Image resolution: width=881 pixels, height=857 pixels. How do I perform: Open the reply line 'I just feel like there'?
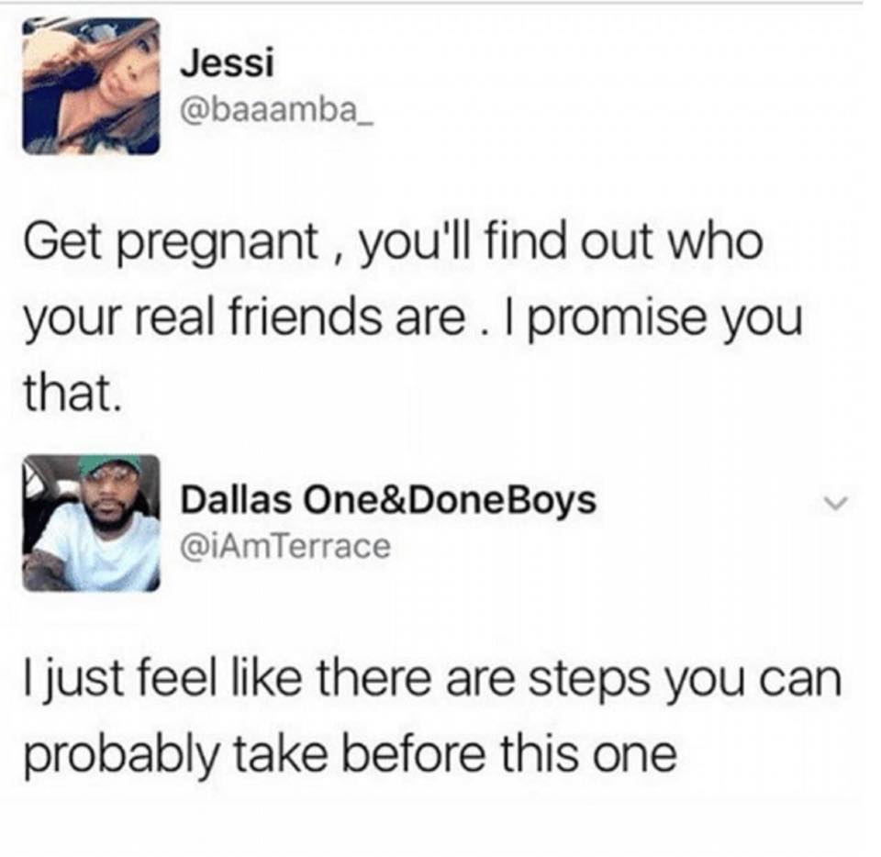coord(432,679)
